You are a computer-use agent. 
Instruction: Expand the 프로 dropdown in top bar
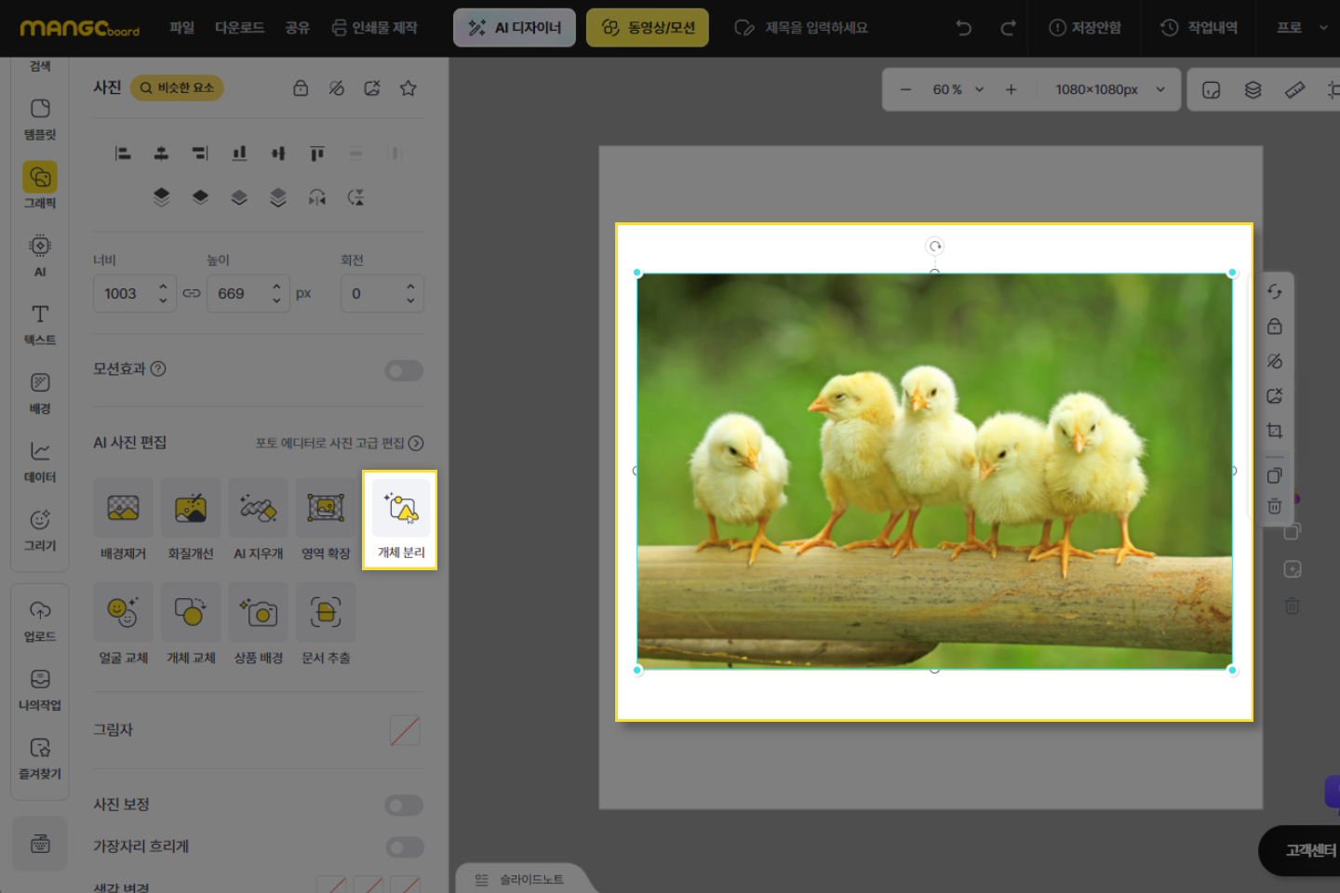click(x=1302, y=28)
